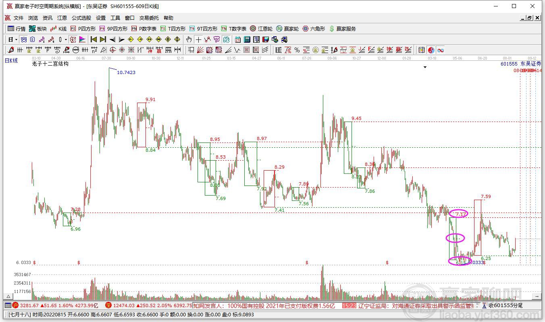Click the 日K线 chart label
Screen dimensions: 545x322
coord(11,60)
